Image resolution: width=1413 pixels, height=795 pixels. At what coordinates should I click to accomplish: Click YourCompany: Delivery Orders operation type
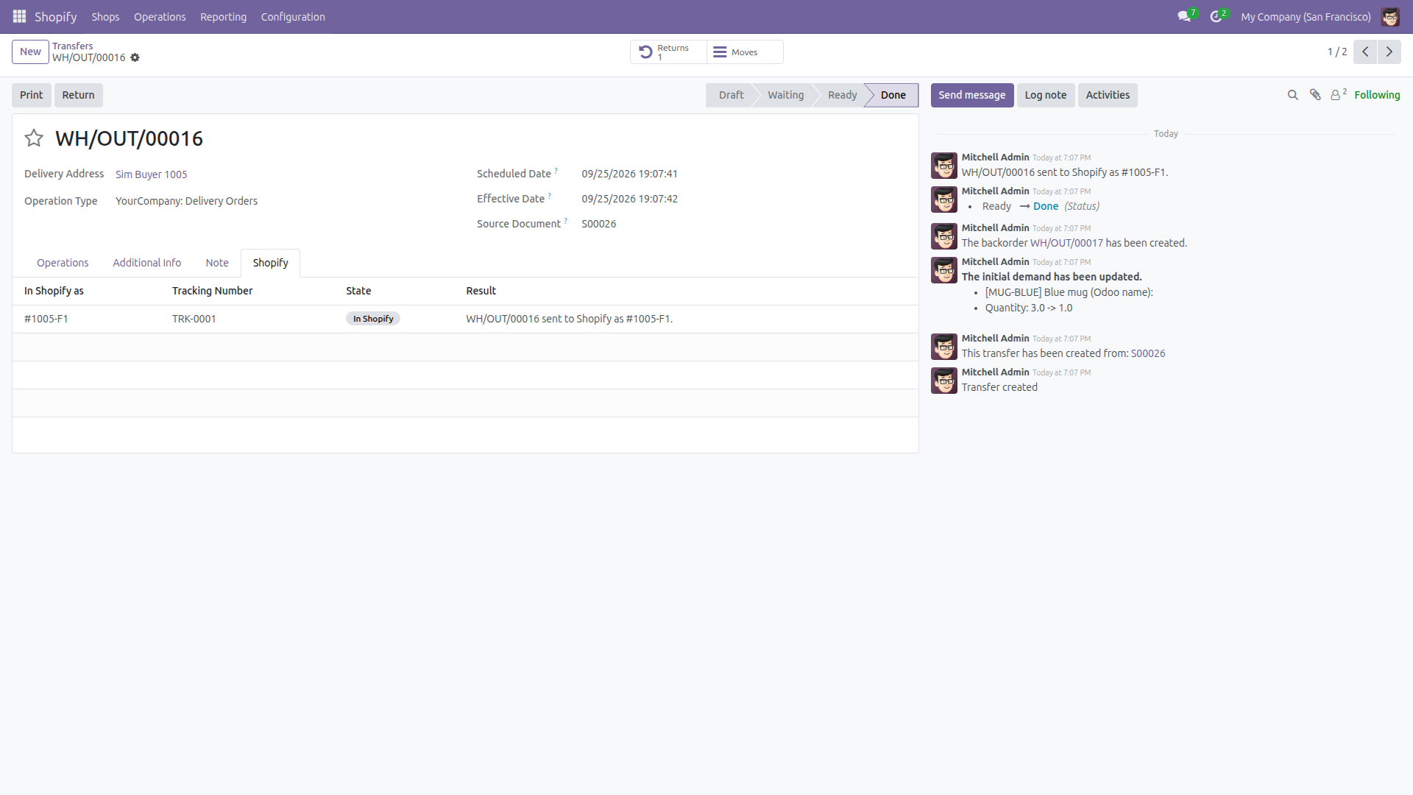[186, 201]
